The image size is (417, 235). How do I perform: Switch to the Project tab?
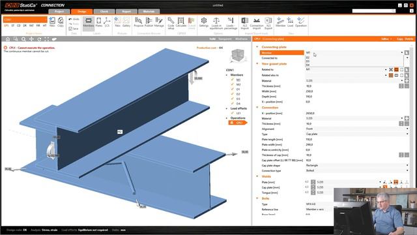point(59,12)
